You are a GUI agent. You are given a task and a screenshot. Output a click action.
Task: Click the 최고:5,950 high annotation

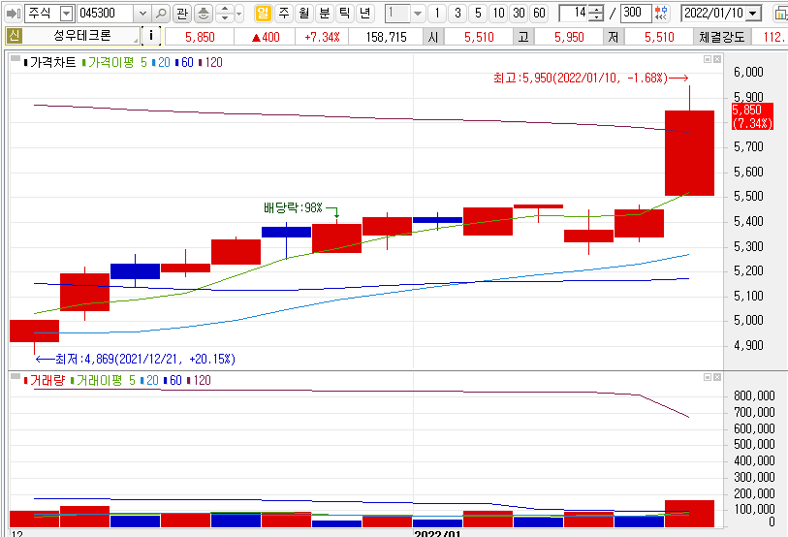tap(590, 78)
